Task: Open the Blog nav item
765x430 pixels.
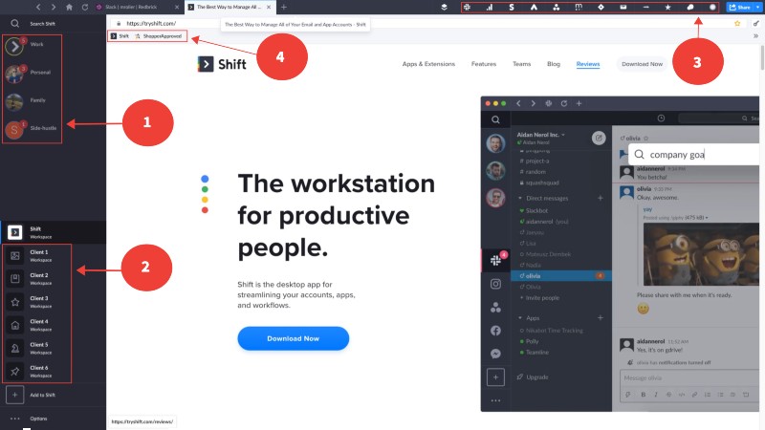Action: 554,64
